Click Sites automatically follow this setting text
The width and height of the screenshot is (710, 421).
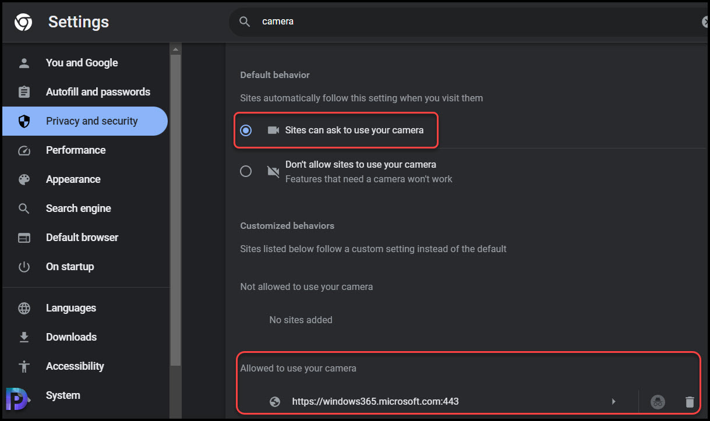[362, 98]
